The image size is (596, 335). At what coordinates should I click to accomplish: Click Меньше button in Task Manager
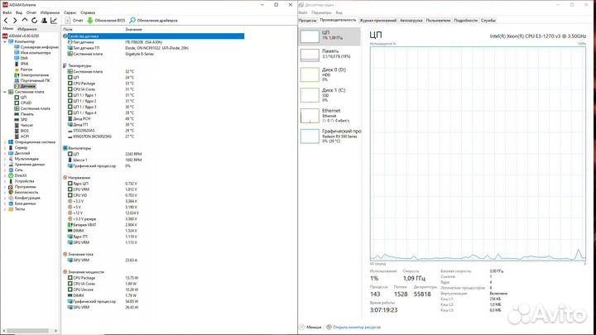(x=310, y=327)
